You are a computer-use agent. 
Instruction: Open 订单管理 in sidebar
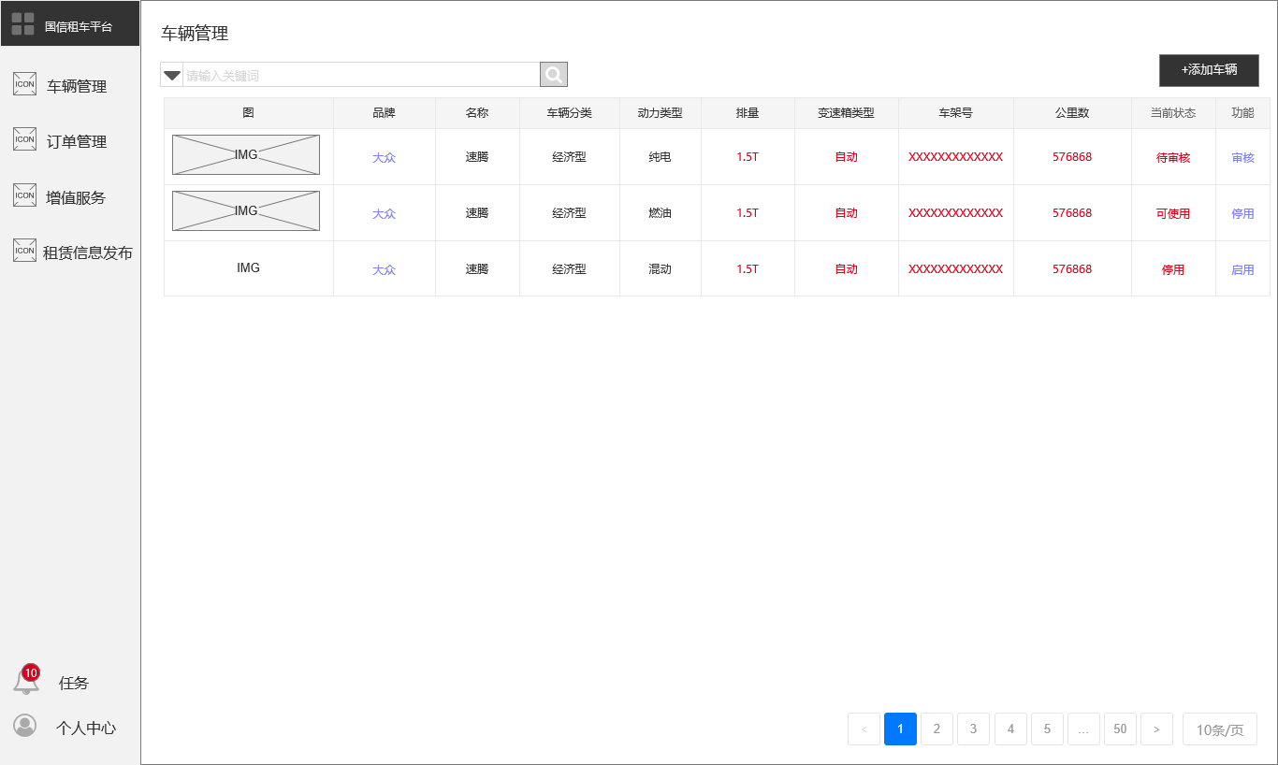(x=77, y=141)
